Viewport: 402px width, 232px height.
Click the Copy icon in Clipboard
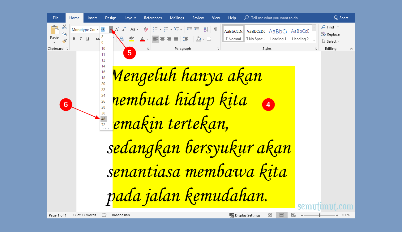(x=64, y=34)
